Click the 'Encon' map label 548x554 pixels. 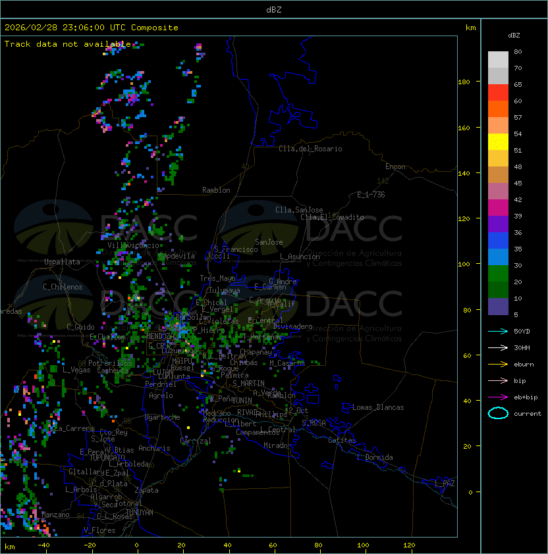pyautogui.click(x=395, y=166)
